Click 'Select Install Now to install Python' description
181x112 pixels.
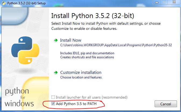[106, 26]
